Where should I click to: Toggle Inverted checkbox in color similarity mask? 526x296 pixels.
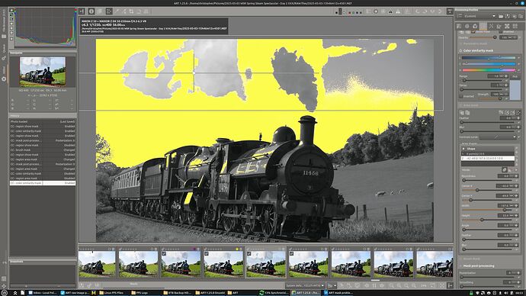tap(461, 96)
